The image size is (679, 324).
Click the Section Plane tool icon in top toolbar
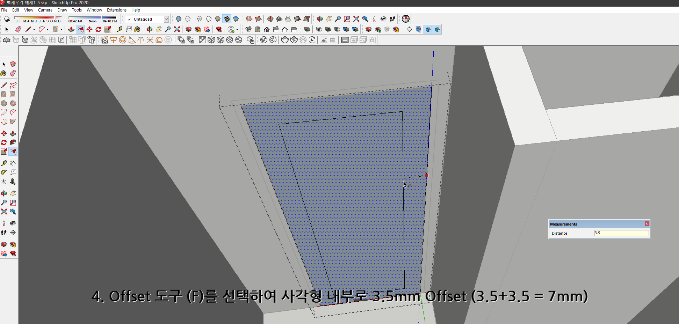point(409,29)
